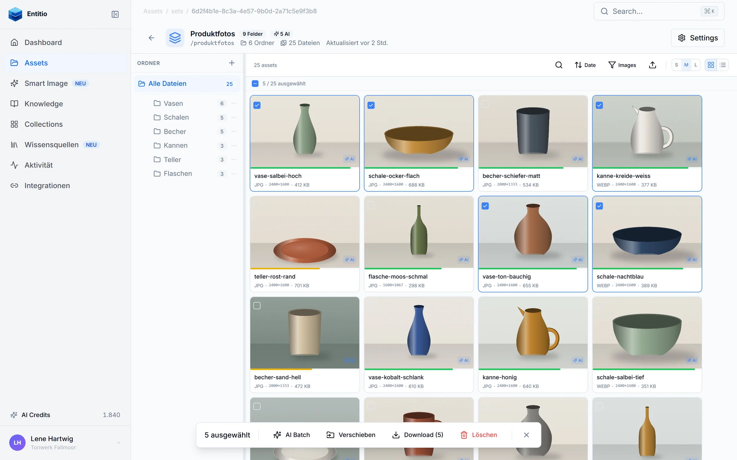The image size is (737, 460).
Task: Go back with the arrow icon
Action: point(151,38)
